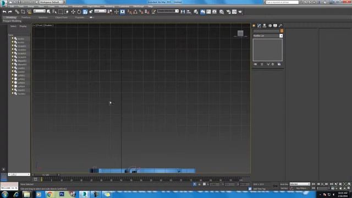Open the Material Editor icon
Viewport: 352px width, 198px height.
tap(222, 12)
